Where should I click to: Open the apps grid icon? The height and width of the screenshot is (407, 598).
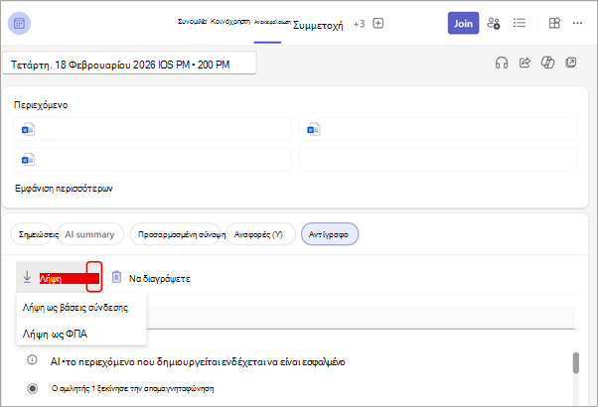tap(554, 23)
